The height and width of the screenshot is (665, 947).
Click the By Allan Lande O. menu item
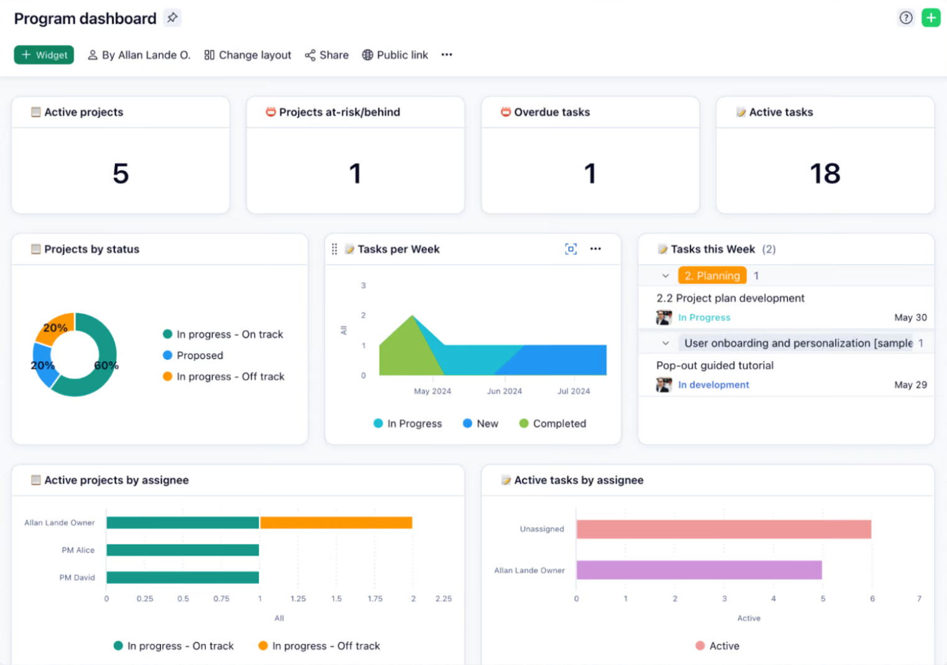tap(138, 55)
